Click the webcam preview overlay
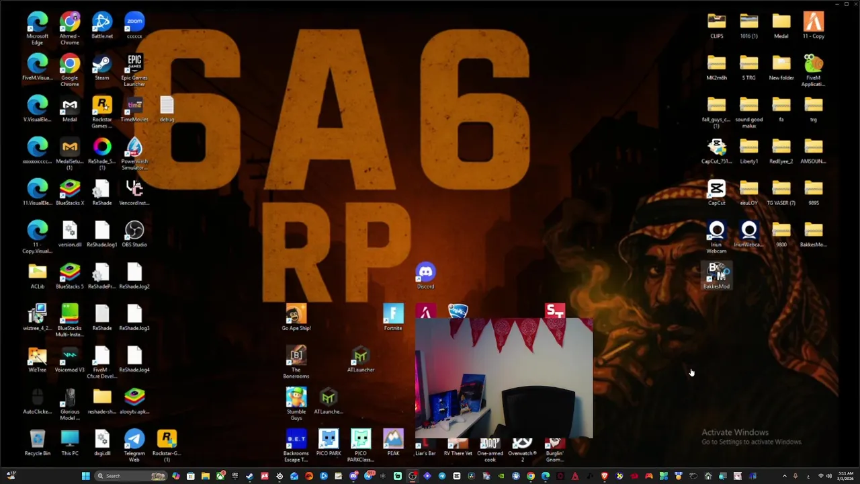Screen dimensions: 860x484 504,378
